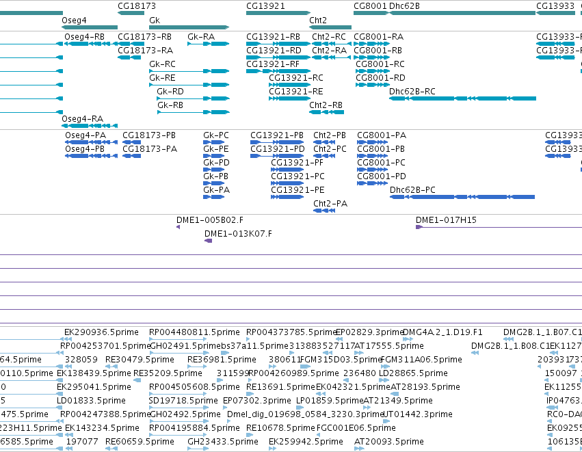The image size is (582, 452).
Task: Select the Gk gene bar
Action: [189, 27]
